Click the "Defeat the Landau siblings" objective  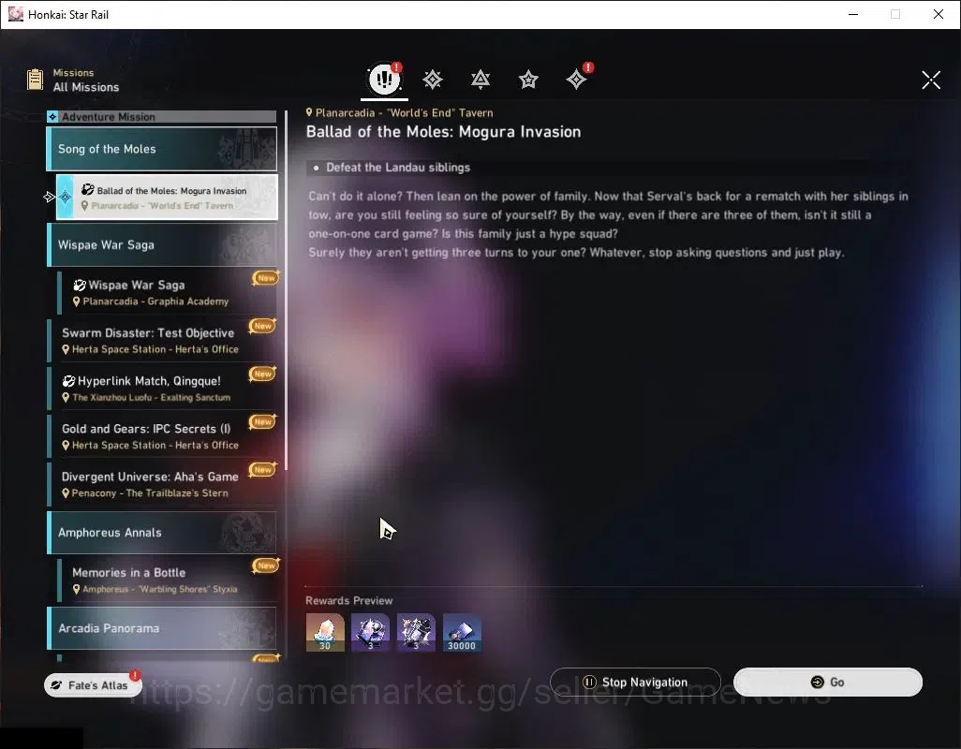point(398,168)
